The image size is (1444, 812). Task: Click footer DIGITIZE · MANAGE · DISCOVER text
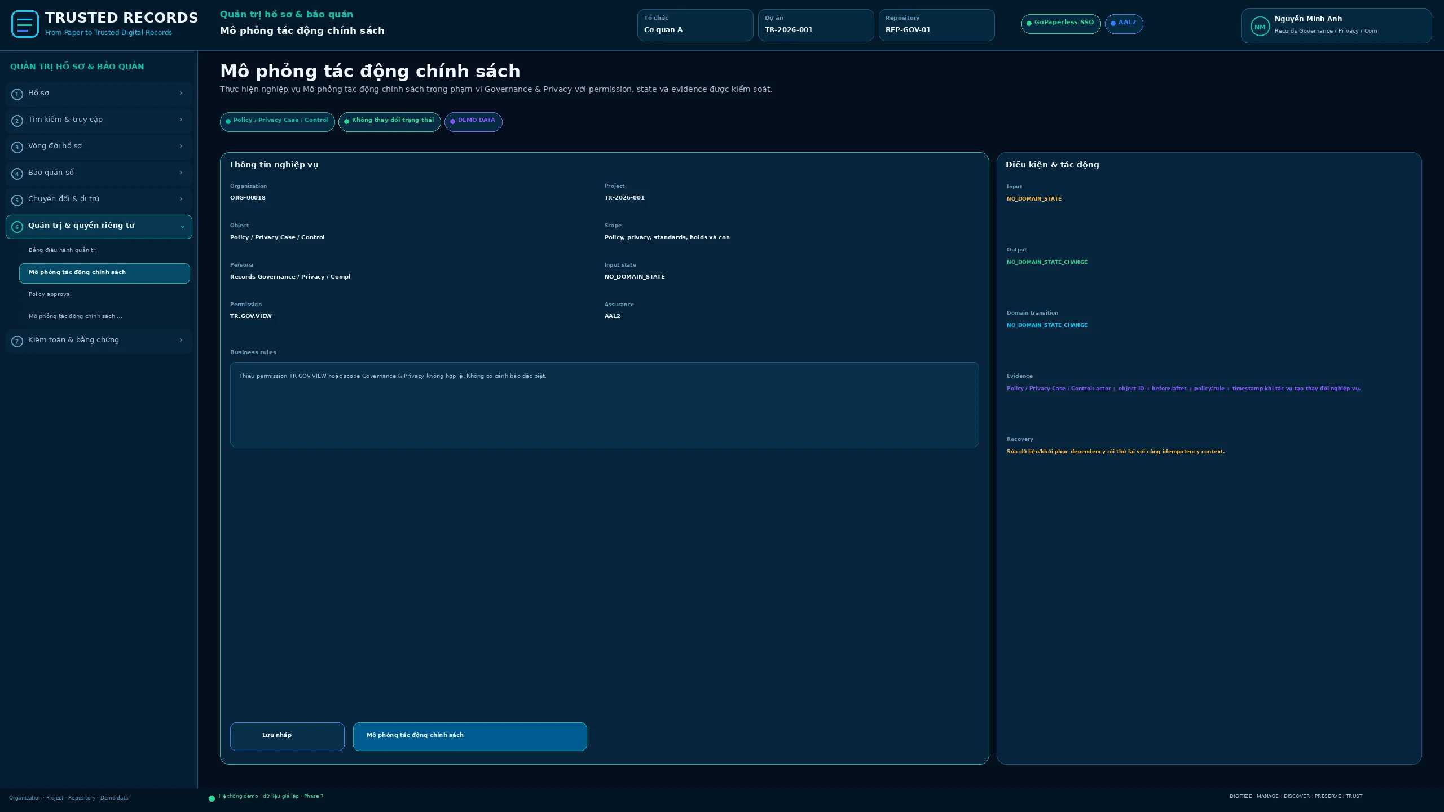point(1296,796)
